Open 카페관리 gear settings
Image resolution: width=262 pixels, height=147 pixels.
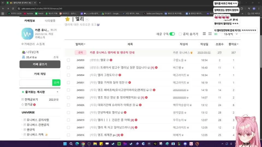point(28,44)
